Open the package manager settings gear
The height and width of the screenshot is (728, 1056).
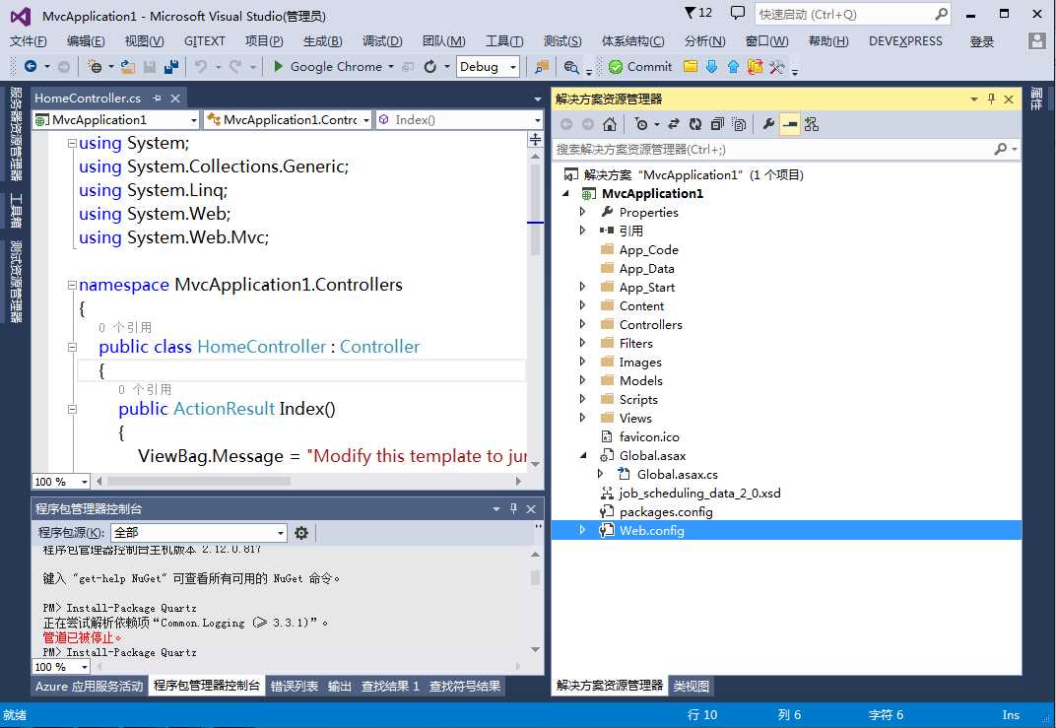click(x=301, y=533)
